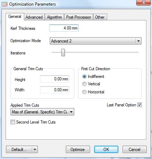Switch to the Other tab
152x159 pixels.
pyautogui.click(x=100, y=17)
